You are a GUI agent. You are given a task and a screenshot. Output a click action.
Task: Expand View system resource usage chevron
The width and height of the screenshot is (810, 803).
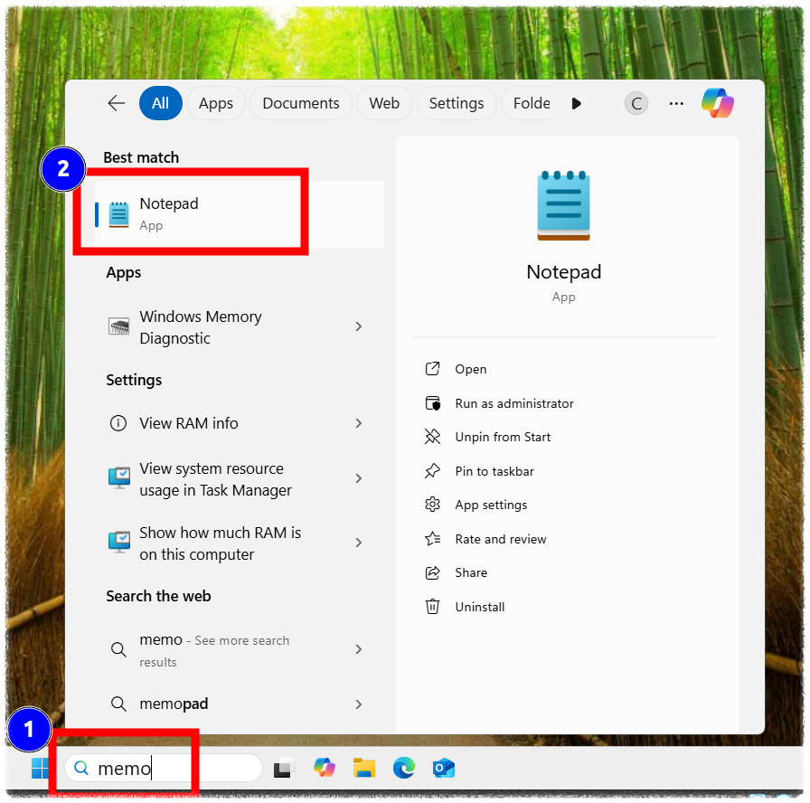(x=359, y=478)
